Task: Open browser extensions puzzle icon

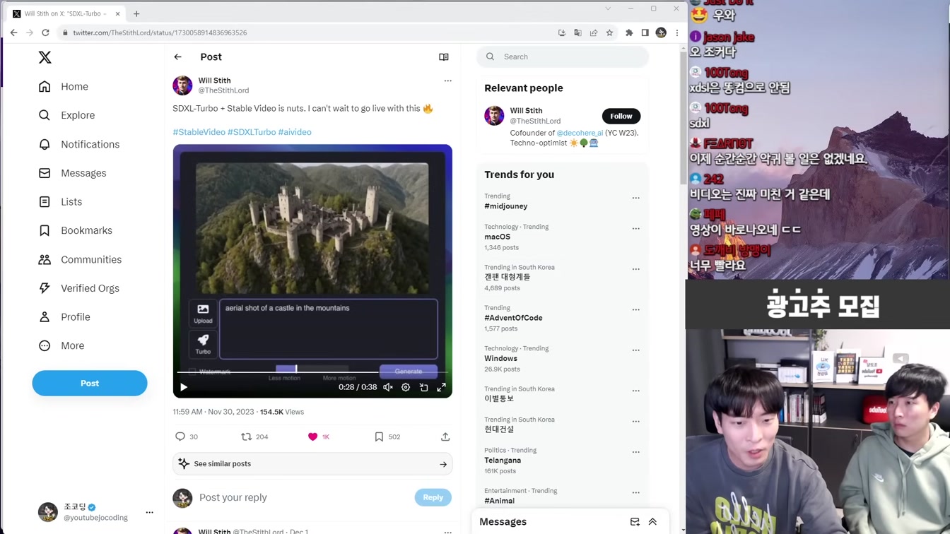Action: point(629,32)
